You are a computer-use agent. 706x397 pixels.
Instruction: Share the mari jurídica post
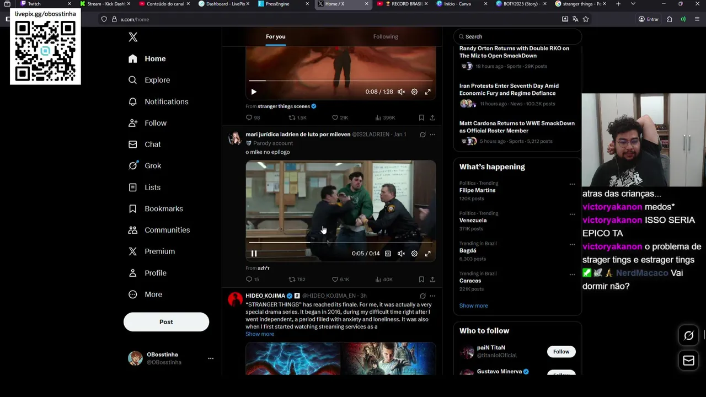[432, 280]
